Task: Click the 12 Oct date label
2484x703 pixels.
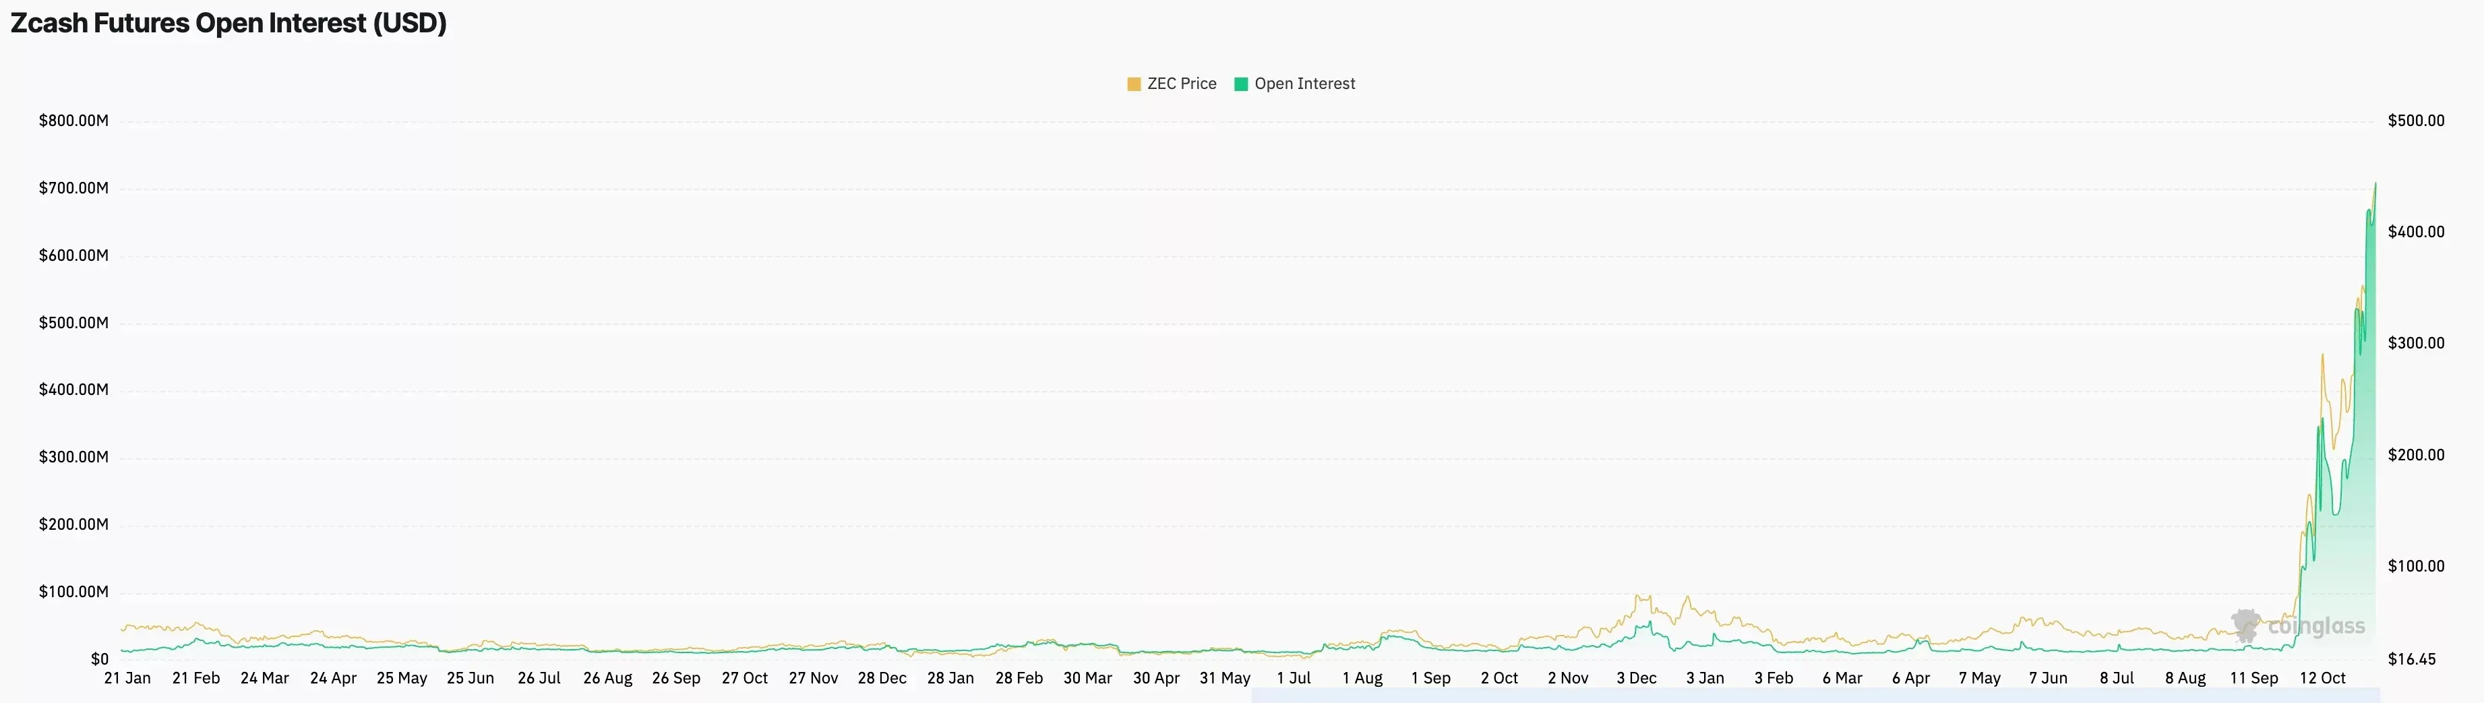Action: [x=2322, y=678]
